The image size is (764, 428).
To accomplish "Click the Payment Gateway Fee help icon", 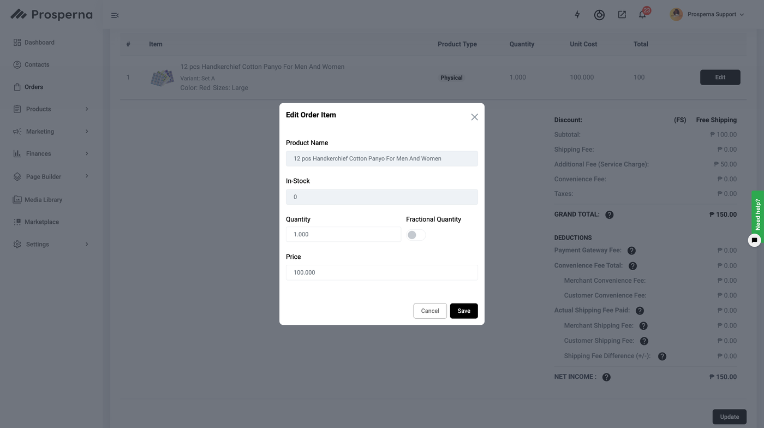I will [631, 251].
